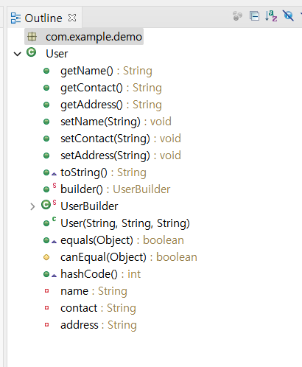Select the builder() static method
Image resolution: width=302 pixels, height=367 pixels.
(x=116, y=189)
